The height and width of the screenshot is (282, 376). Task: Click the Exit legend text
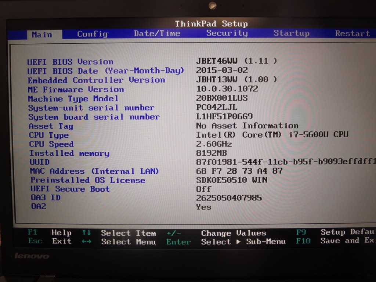tap(62, 241)
